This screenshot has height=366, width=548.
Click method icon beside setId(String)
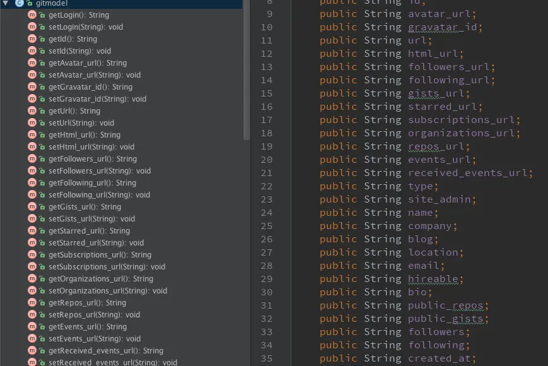(x=32, y=50)
